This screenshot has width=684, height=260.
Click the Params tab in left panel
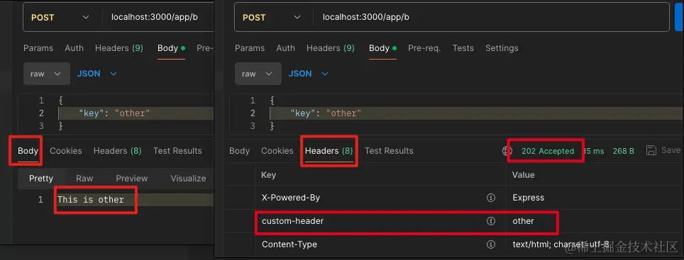(38, 48)
